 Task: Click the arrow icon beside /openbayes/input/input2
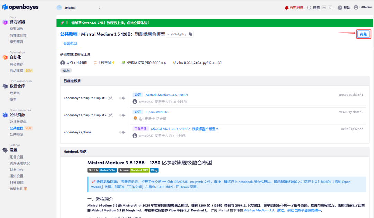click(122, 115)
